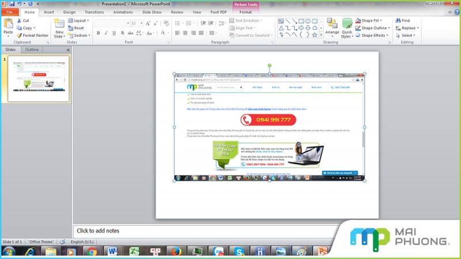This screenshot has height=259, width=461.
Task: Select slide 1 thumbnail
Action: click(39, 79)
